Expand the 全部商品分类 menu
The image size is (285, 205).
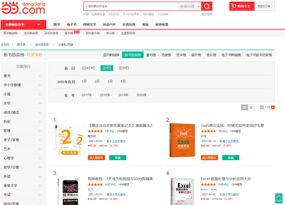click(23, 24)
